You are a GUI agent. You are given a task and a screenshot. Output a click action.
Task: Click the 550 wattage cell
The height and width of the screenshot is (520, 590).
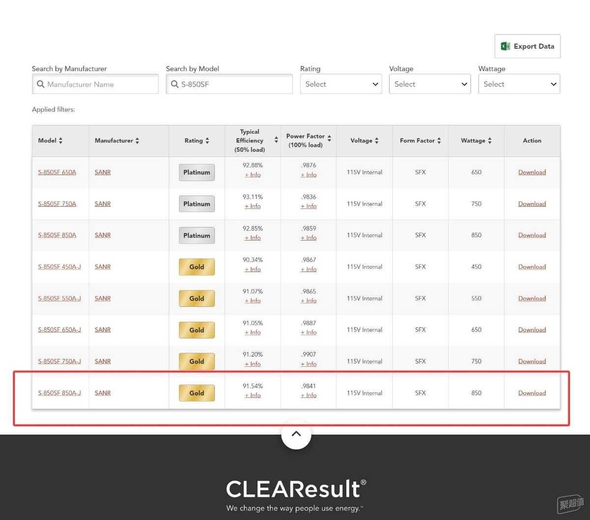pyautogui.click(x=476, y=298)
